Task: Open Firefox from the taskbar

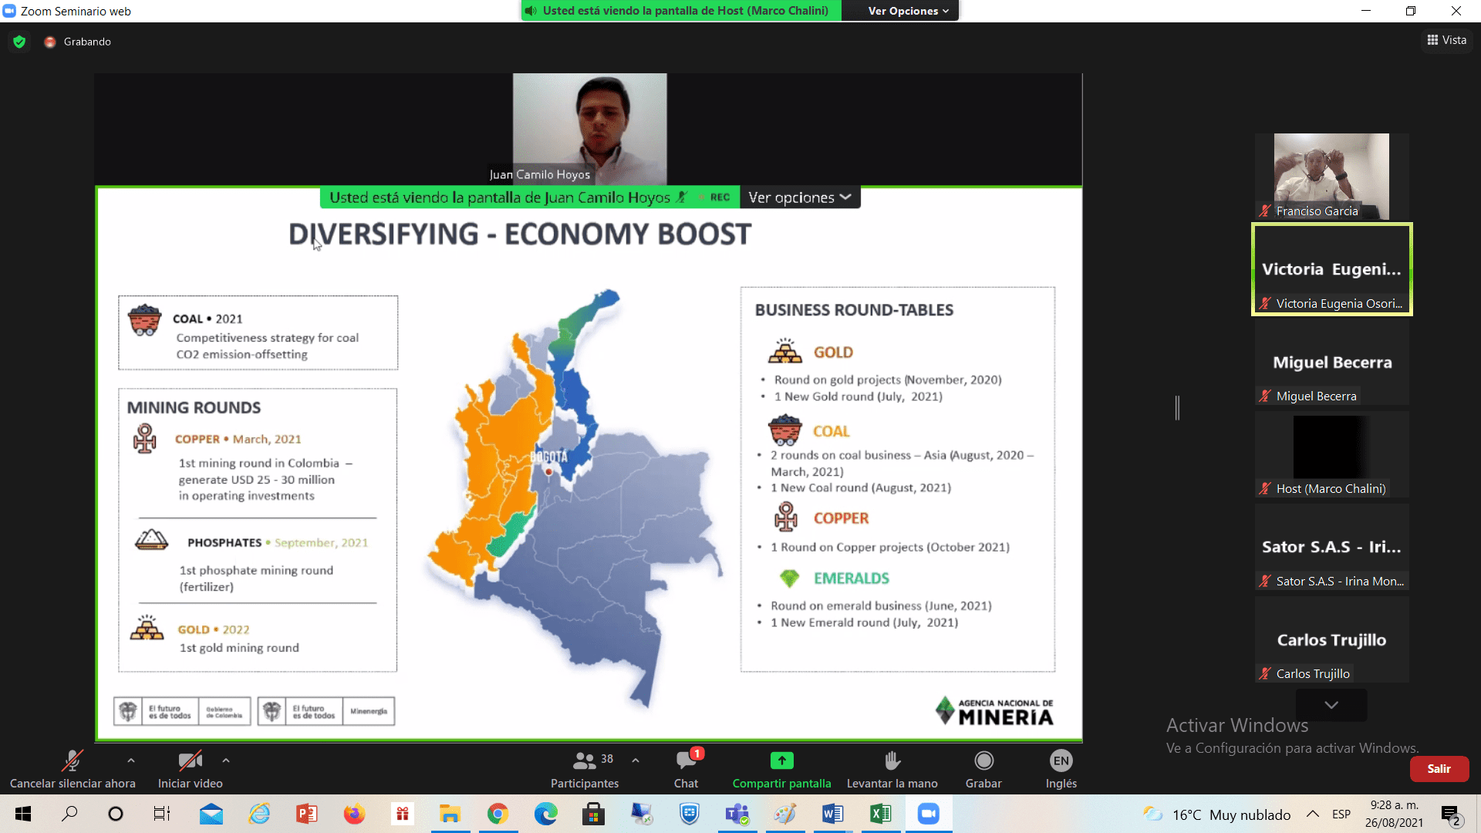Action: point(355,814)
